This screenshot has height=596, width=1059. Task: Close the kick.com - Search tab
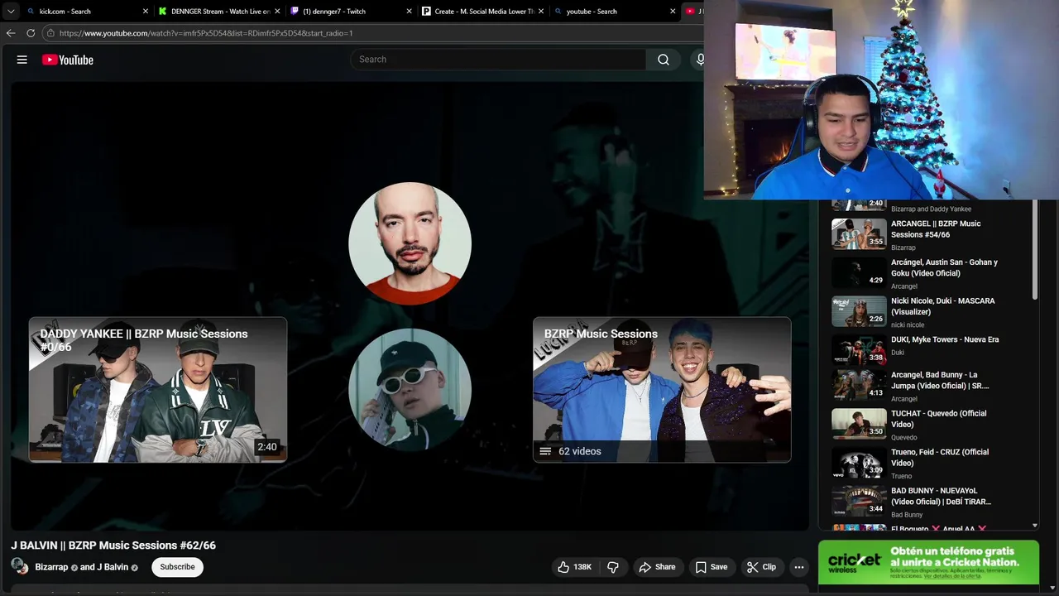pos(146,12)
